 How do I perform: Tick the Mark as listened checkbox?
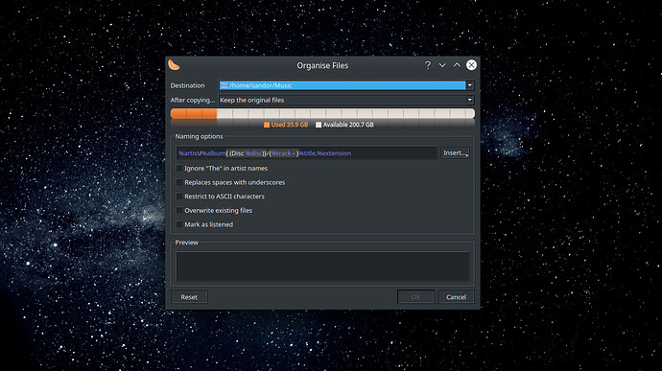[179, 224]
